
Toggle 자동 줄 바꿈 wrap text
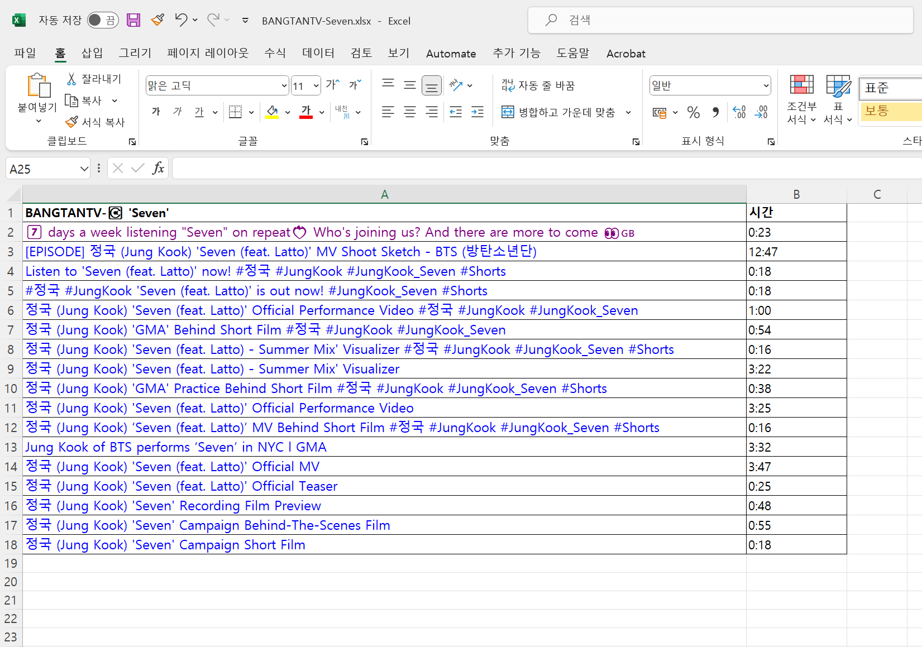538,85
